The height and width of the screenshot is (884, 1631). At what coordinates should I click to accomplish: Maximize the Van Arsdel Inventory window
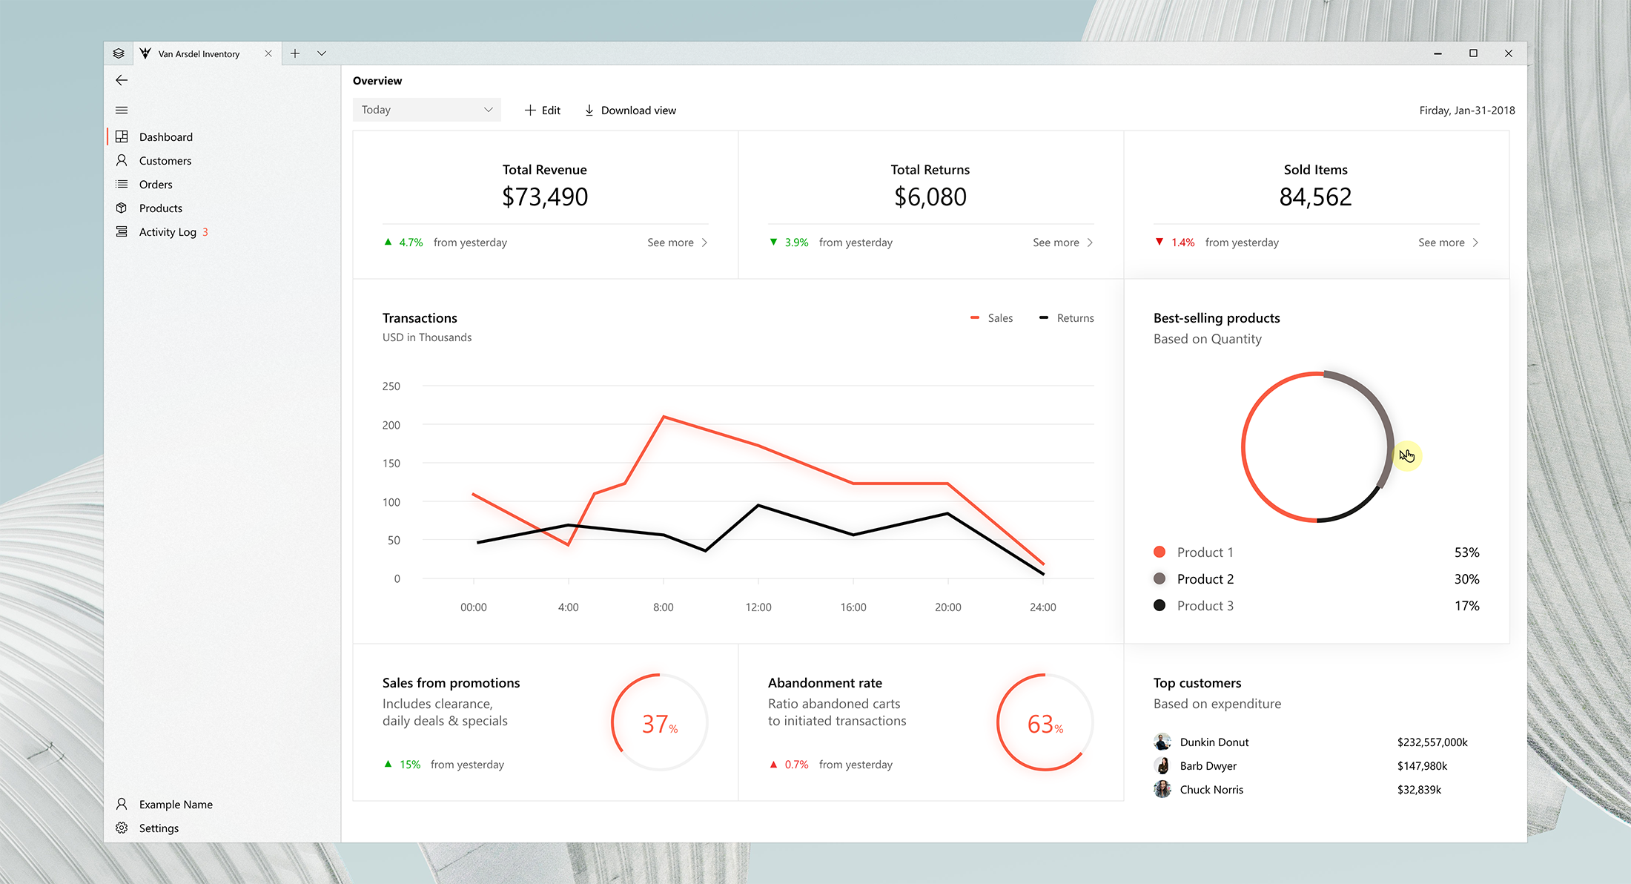click(x=1473, y=53)
